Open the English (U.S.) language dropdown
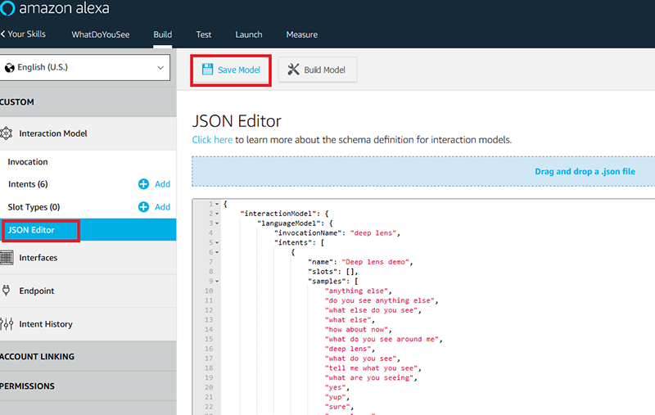 (86, 68)
